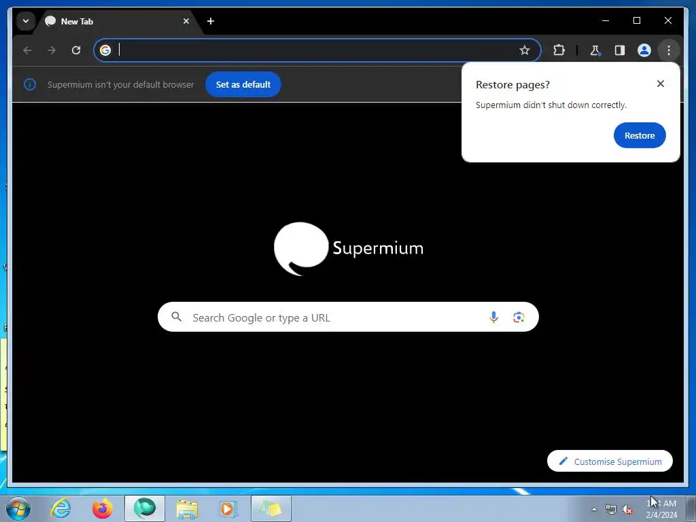This screenshot has width=696, height=522.
Task: Bookmark this tab with star icon
Action: click(525, 50)
